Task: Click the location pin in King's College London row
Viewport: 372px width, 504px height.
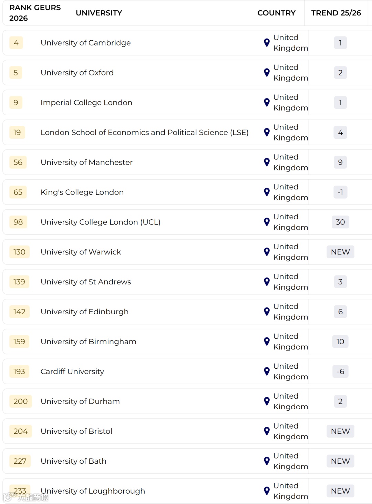Action: point(267,192)
